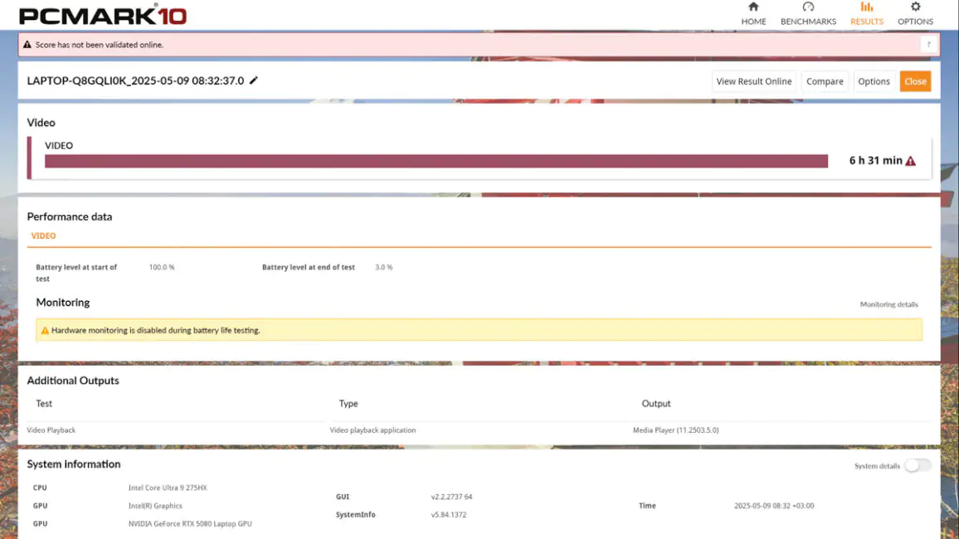Open the Options button dropdown for this result

coord(874,81)
